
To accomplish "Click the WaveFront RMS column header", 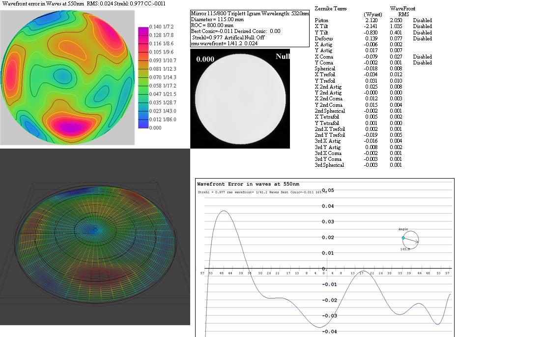I will (402, 11).
